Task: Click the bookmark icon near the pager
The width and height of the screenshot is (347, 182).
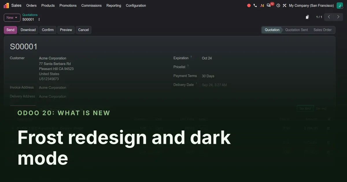Action: click(x=307, y=17)
